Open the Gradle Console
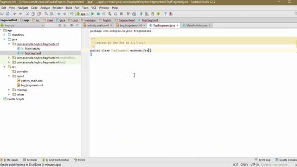The width and height of the screenshot is (297, 167). 286,160
